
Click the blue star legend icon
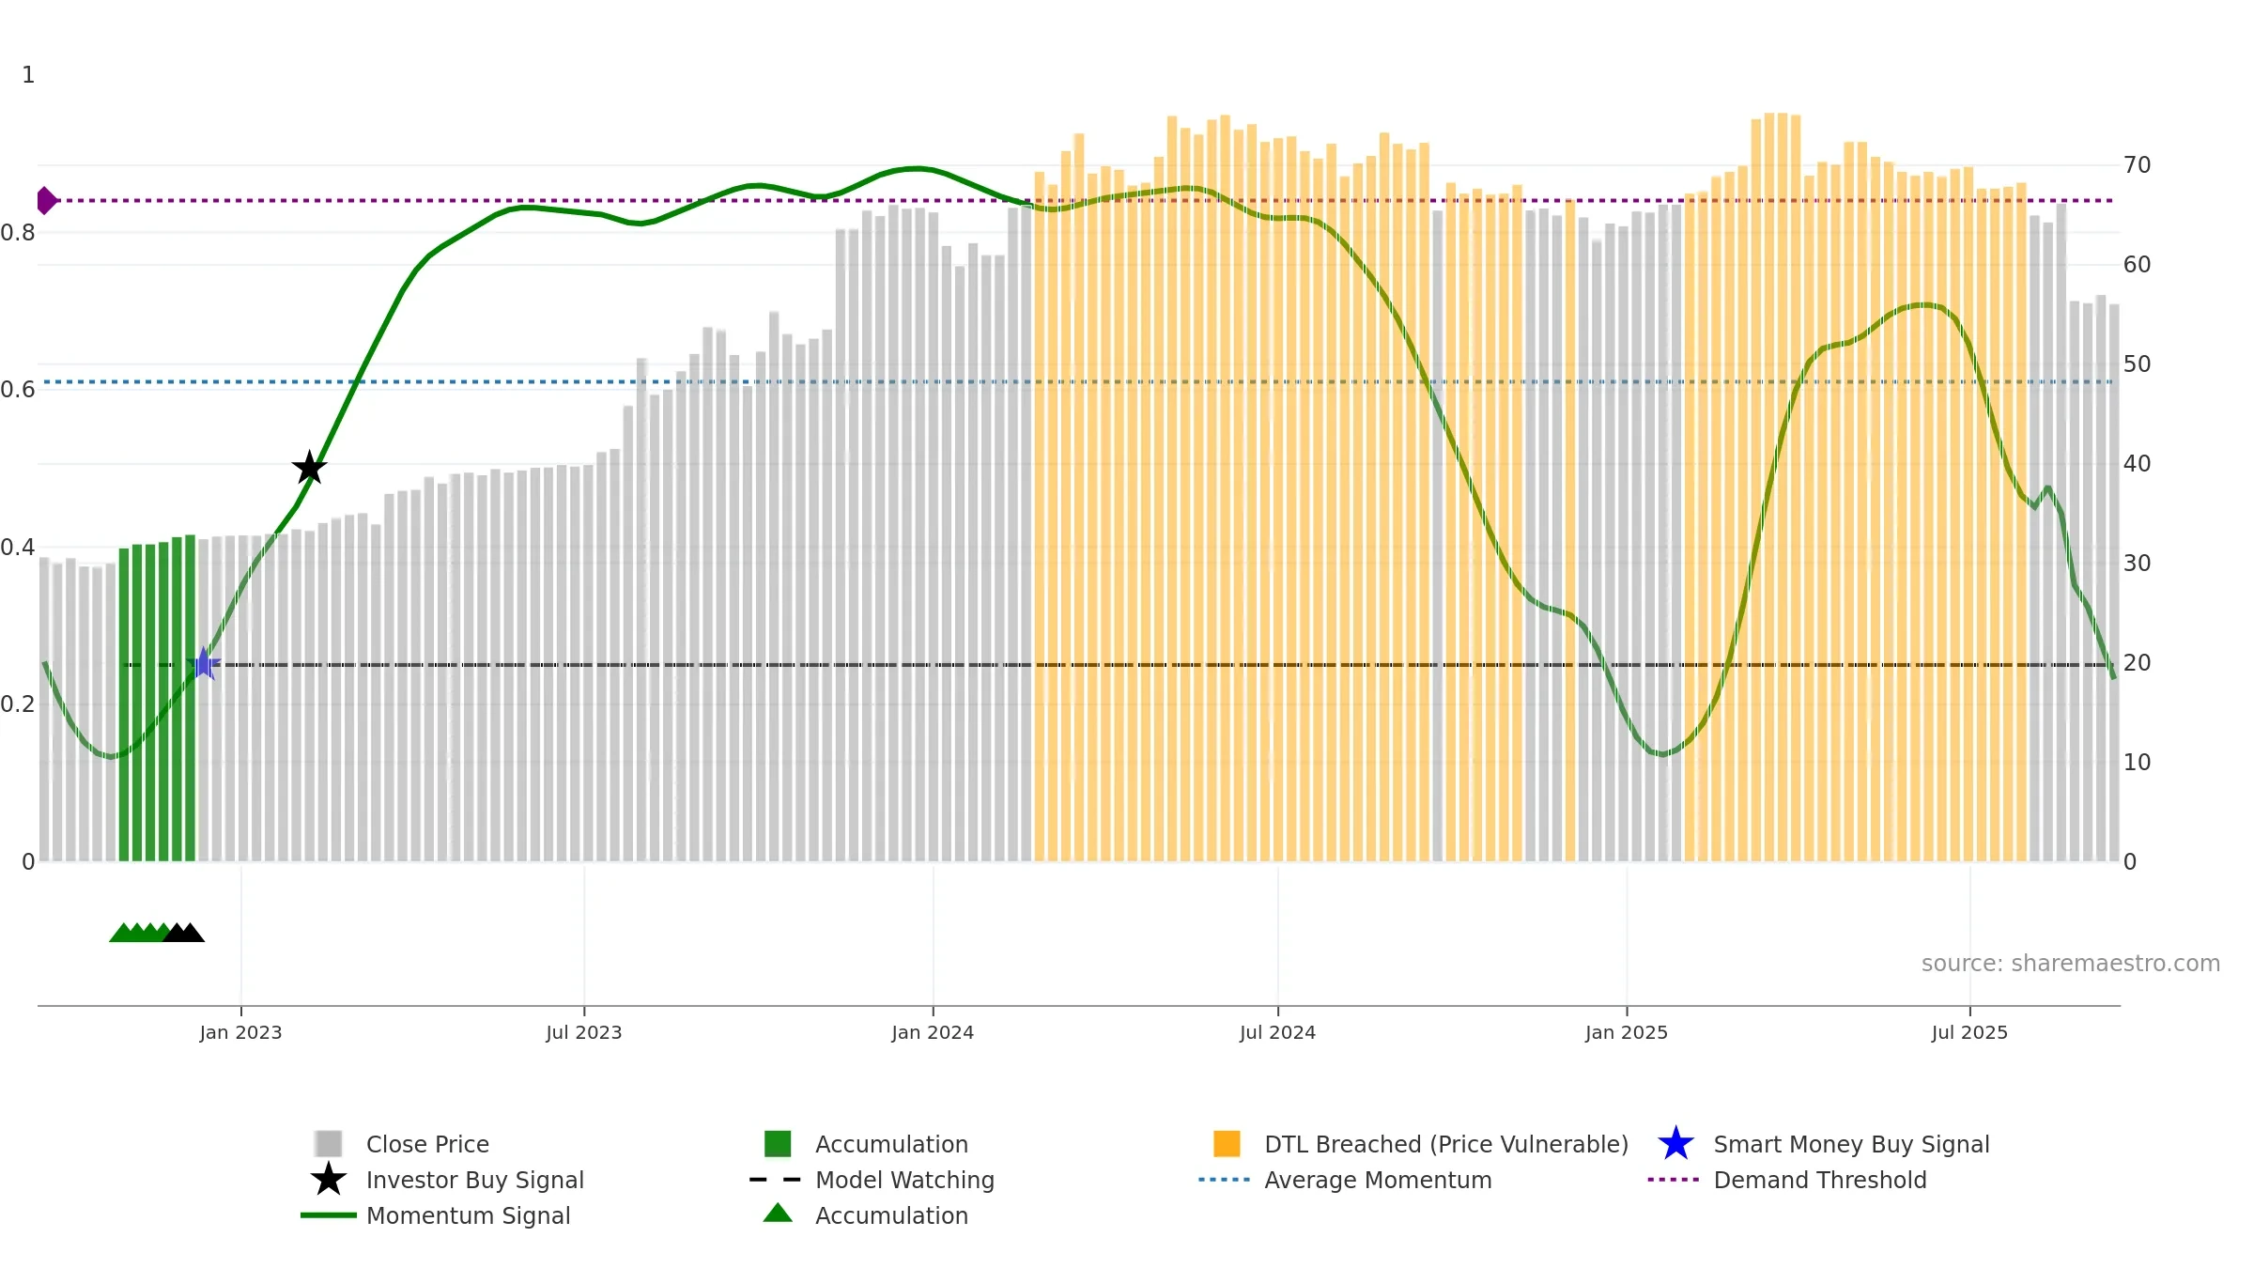1675,1144
